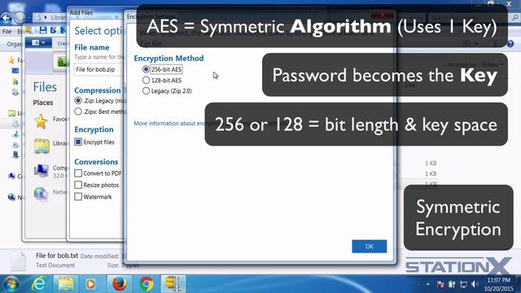Click the File for bob.txt document icon

point(18,261)
